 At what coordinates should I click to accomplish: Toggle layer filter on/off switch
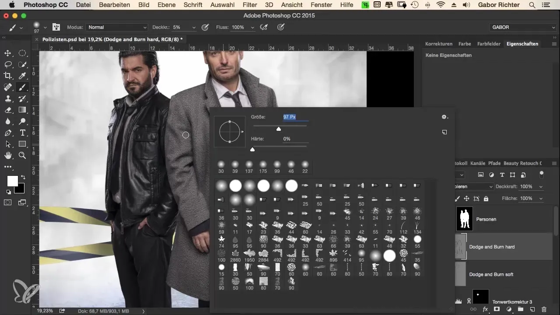542,175
